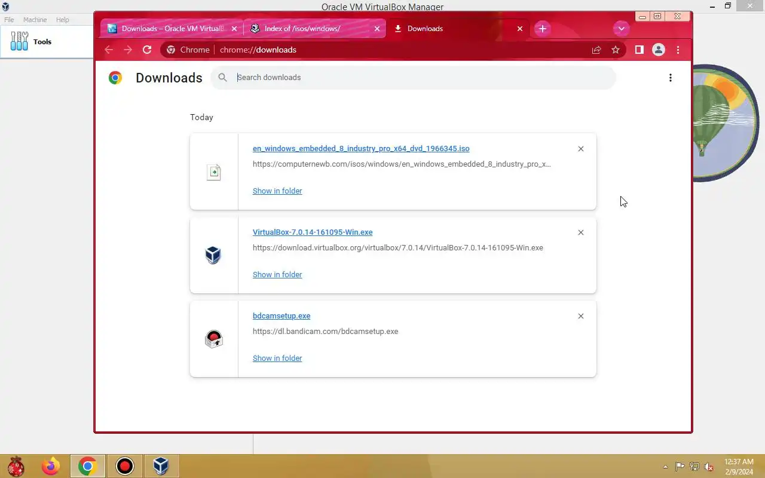Show VirtualBox installer in folder

coord(277,275)
